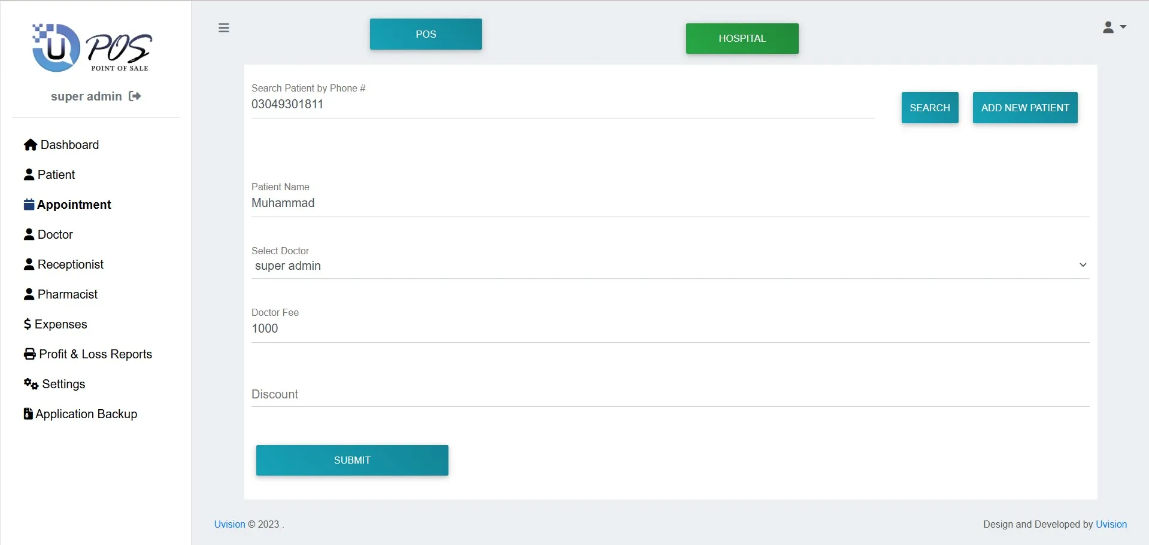Open Receptionist section
The width and height of the screenshot is (1149, 545).
click(64, 264)
